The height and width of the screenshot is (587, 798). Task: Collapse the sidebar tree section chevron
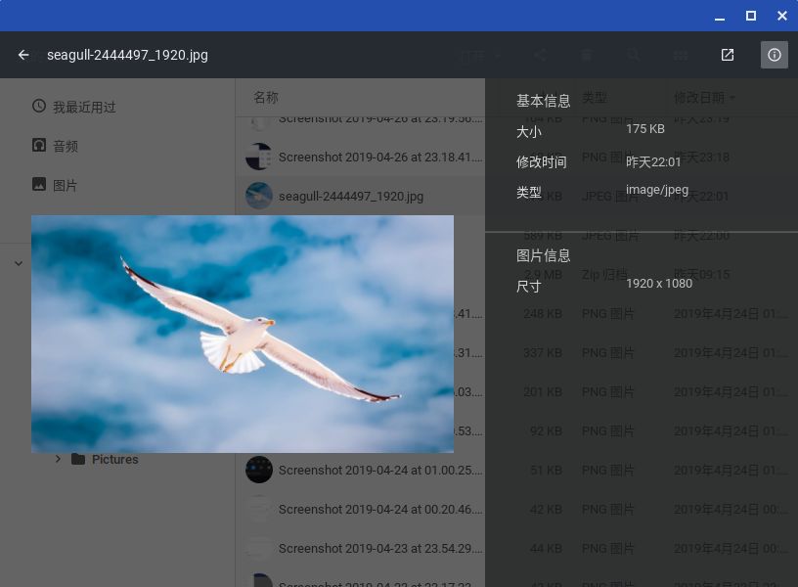click(19, 263)
